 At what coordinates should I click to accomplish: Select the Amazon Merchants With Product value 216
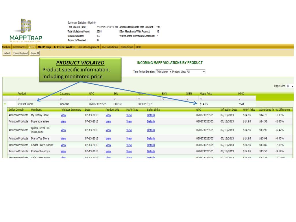158,27
